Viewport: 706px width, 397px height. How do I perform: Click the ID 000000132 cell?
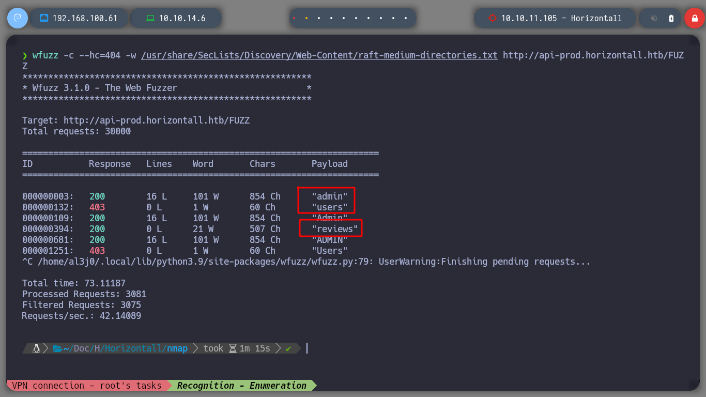click(48, 207)
